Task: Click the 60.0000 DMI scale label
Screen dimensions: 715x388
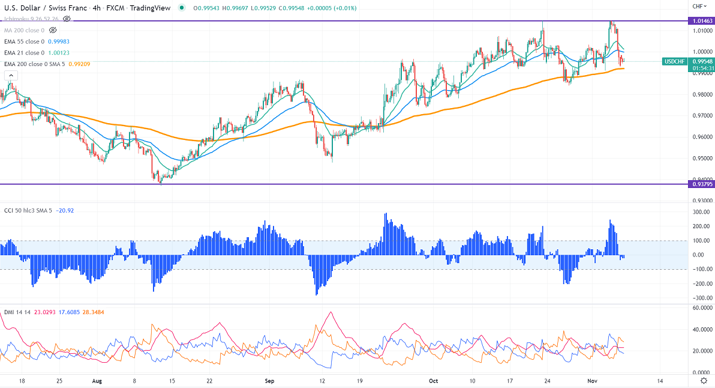Action: click(702, 308)
